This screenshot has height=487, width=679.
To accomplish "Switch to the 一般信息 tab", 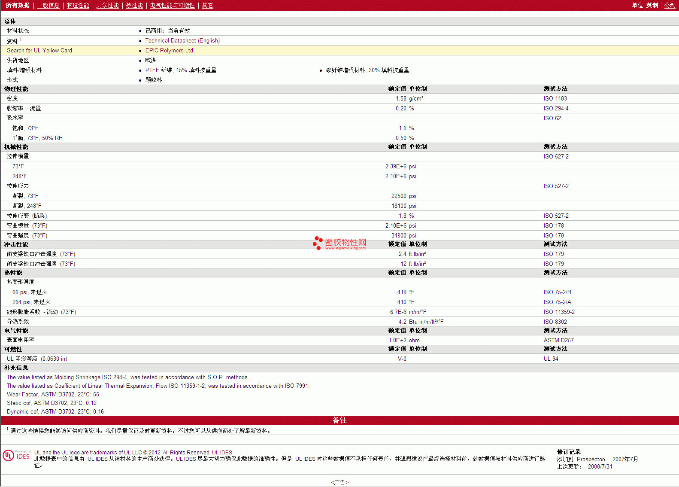I will (x=48, y=5).
